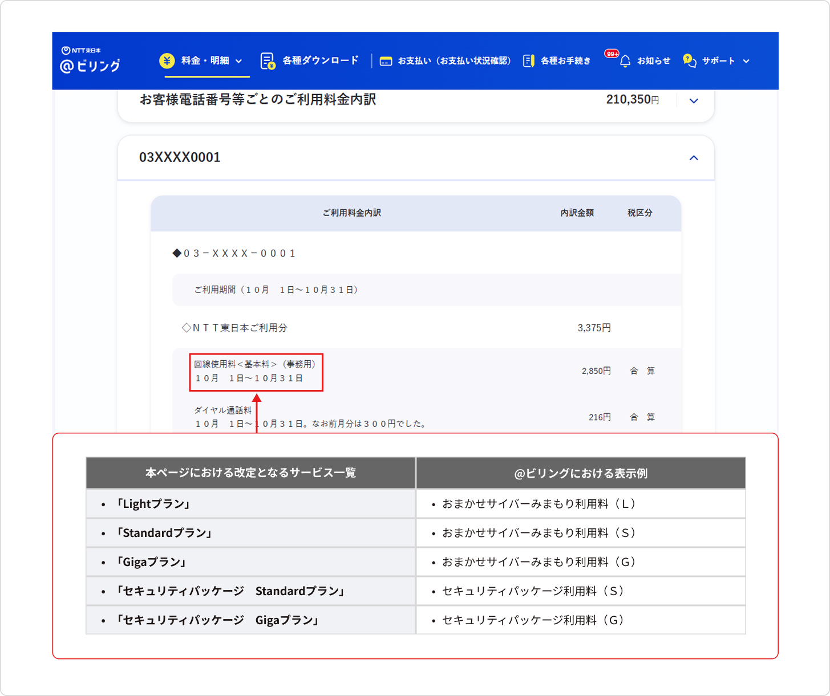Click 合算 in the 216円 row
830x696 pixels.
[x=642, y=417]
